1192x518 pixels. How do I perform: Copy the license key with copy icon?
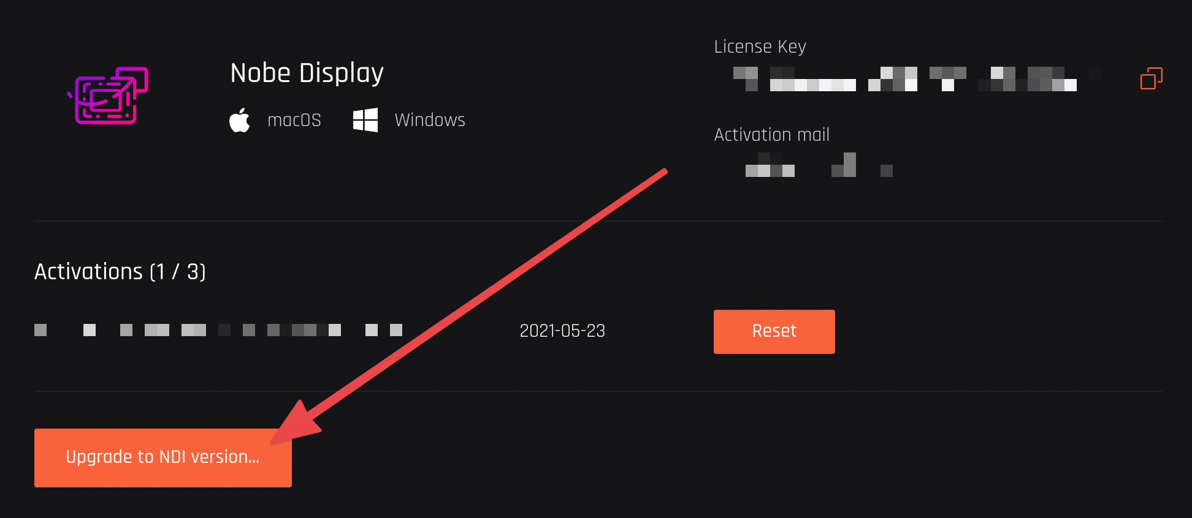pos(1151,78)
